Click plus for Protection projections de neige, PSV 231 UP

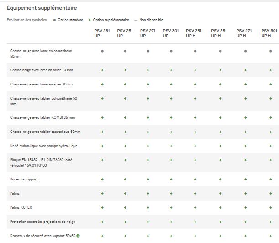pyautogui.click(x=102, y=222)
